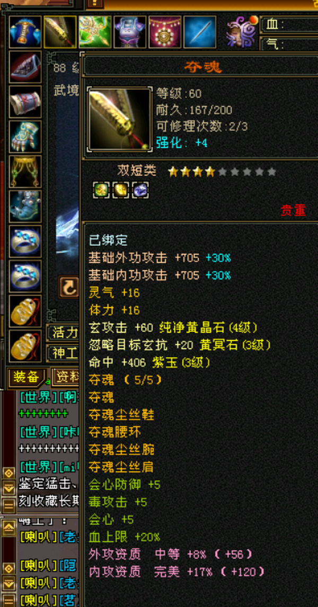Click the character portrait avatar
318x607 pixels.
pyautogui.click(x=241, y=31)
